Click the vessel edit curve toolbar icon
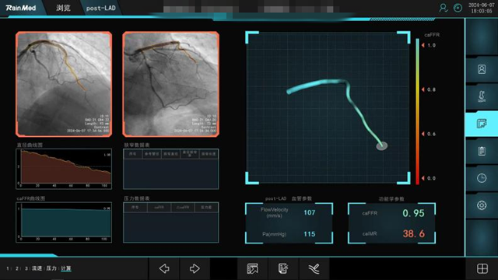 click(314, 268)
